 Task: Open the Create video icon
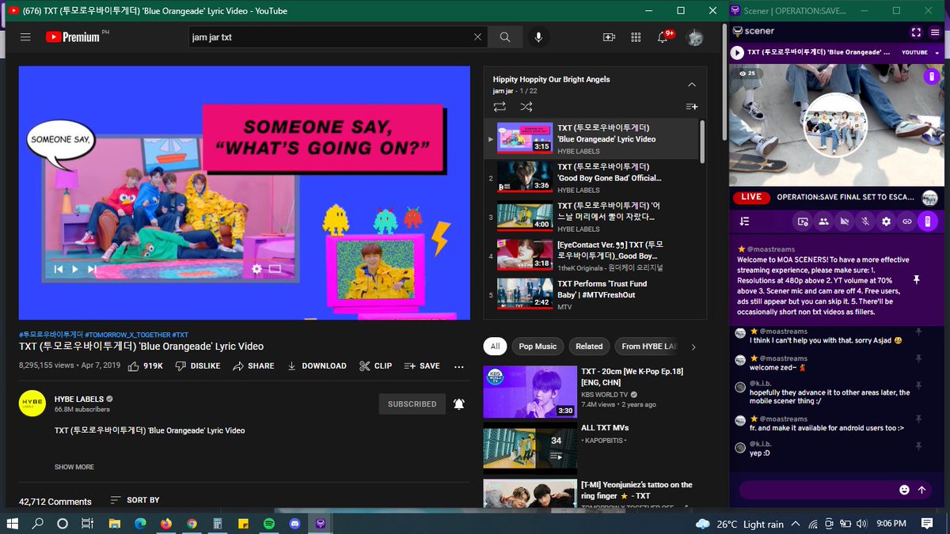tap(609, 37)
